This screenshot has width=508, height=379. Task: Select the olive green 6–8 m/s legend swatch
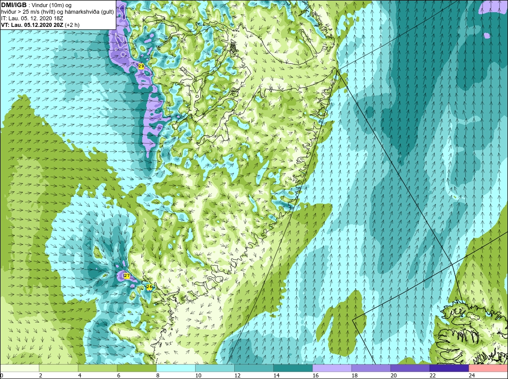click(x=137, y=368)
